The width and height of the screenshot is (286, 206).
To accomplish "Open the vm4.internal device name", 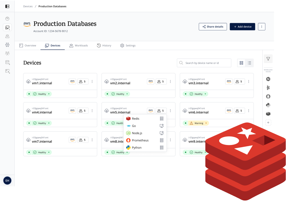I will (x=42, y=112).
